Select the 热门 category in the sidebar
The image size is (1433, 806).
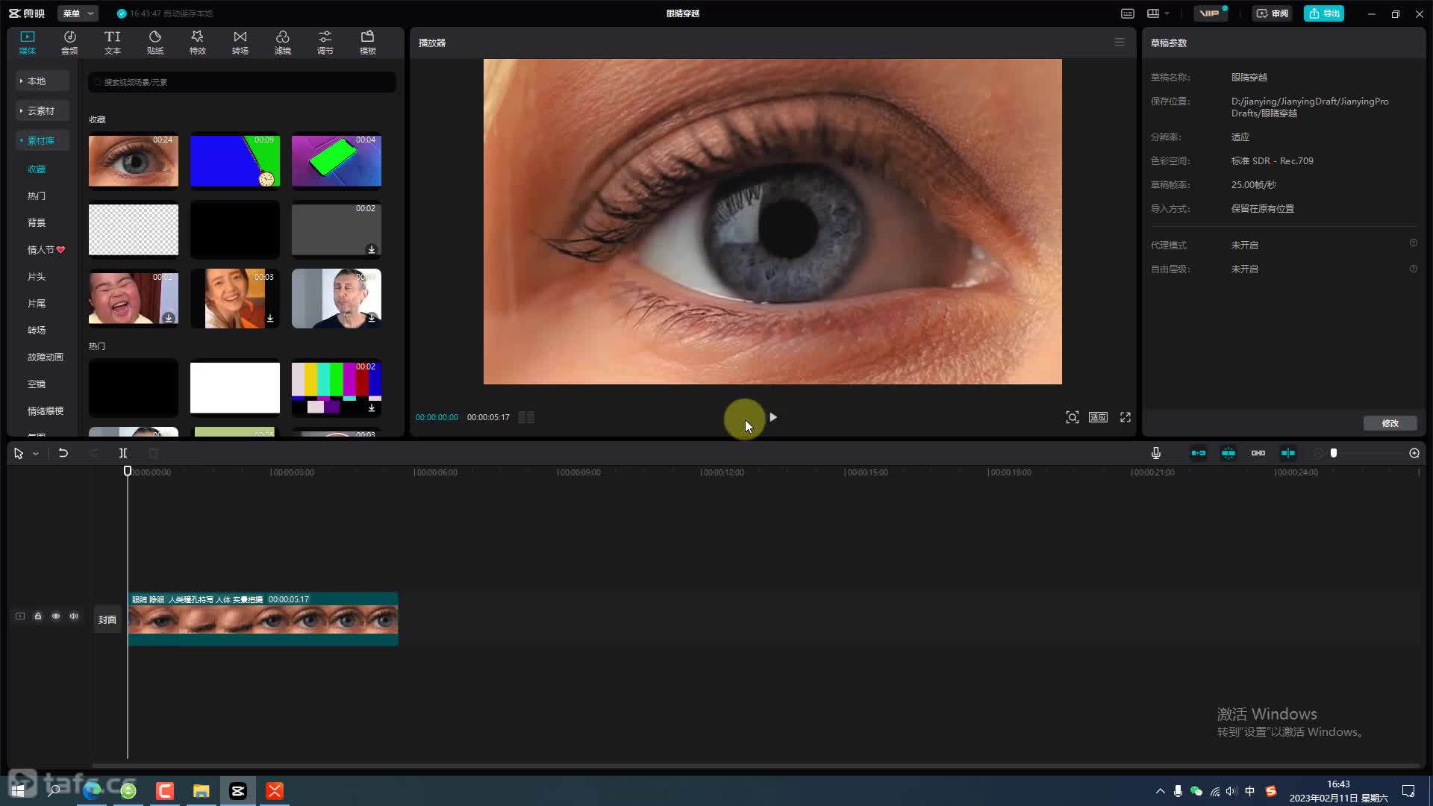pyautogui.click(x=37, y=196)
